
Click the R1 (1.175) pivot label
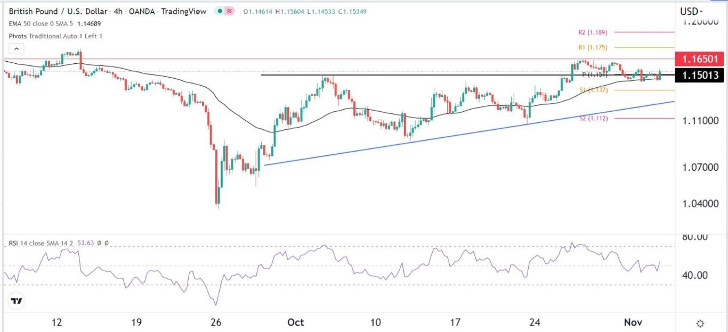[592, 47]
